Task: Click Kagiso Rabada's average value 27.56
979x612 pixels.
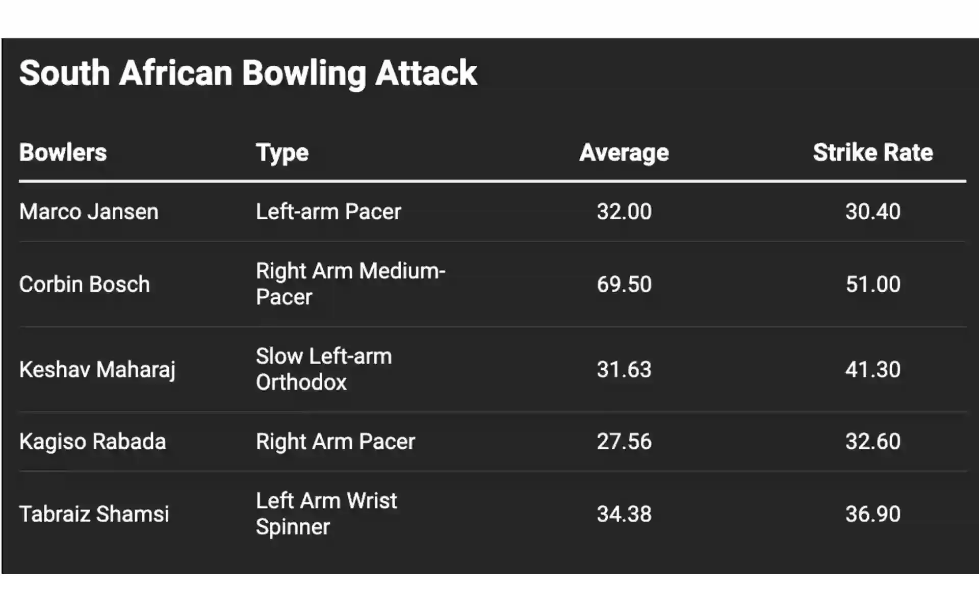Action: [624, 442]
